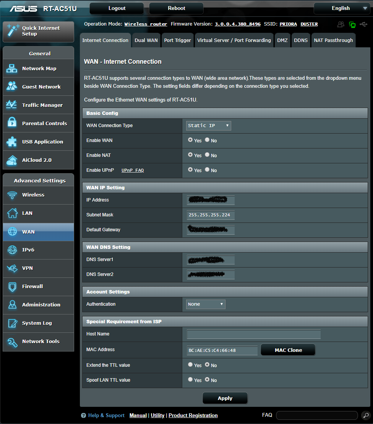Open the UPnP FAQ link

click(x=133, y=170)
